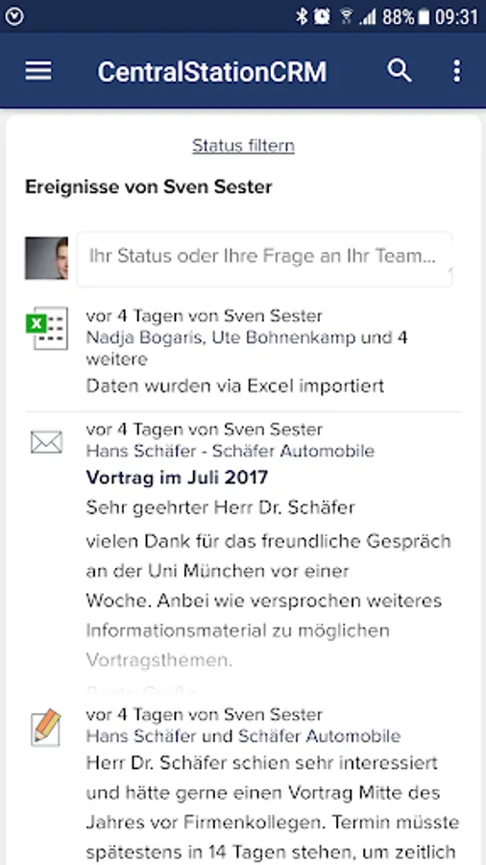The height and width of the screenshot is (865, 486).
Task: Tap the alarm clock status icon
Action: [x=322, y=16]
